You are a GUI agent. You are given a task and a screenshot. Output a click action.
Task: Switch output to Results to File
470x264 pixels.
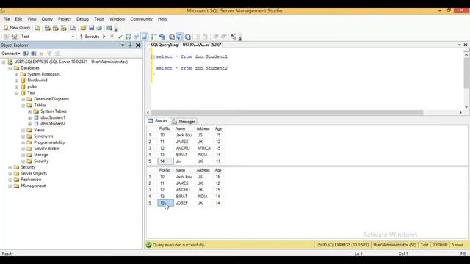point(188,37)
